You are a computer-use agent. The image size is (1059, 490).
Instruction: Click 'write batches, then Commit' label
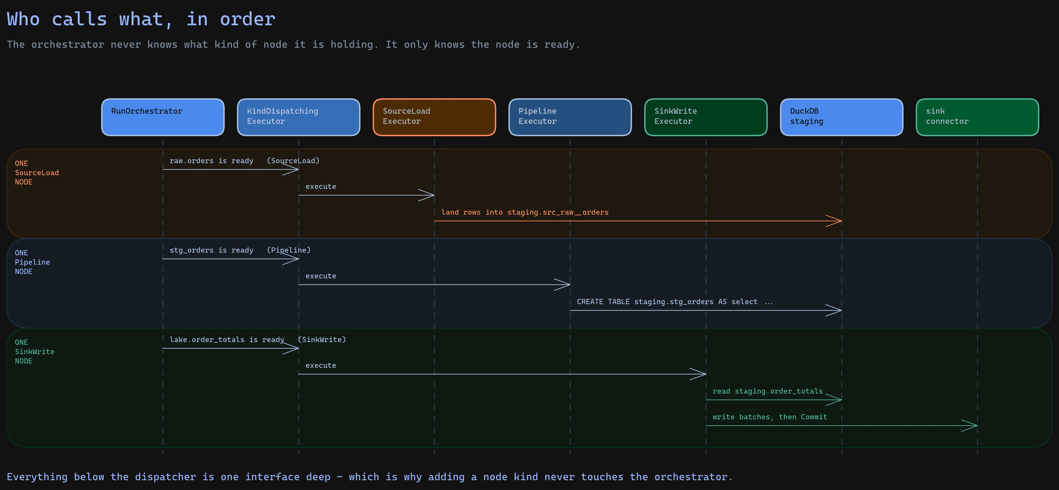click(x=770, y=417)
